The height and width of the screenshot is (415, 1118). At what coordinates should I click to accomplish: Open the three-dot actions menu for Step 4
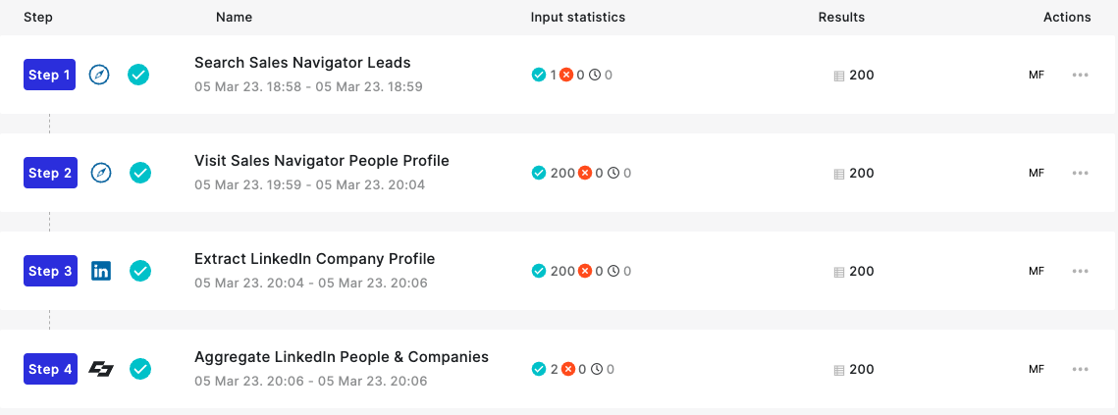pos(1081,369)
